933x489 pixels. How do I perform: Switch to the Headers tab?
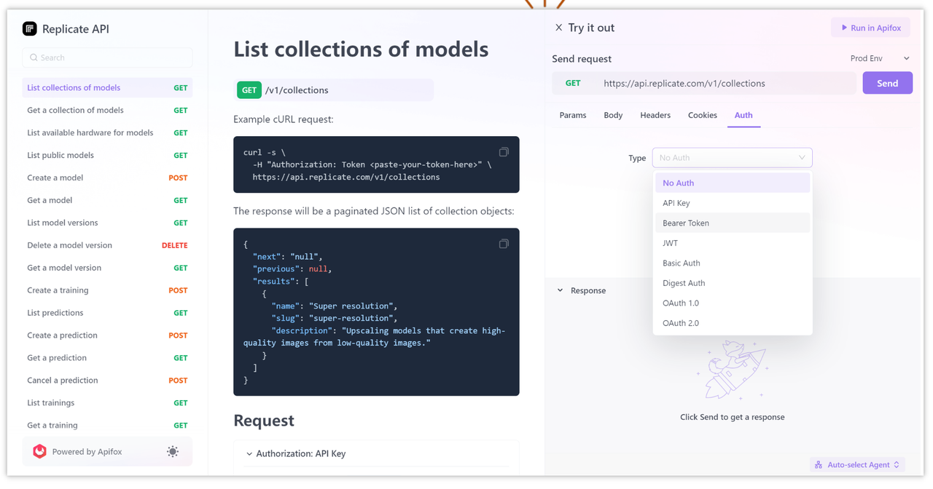pyautogui.click(x=655, y=115)
